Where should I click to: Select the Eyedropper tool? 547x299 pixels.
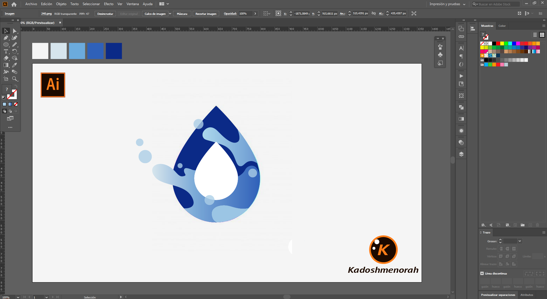15,65
